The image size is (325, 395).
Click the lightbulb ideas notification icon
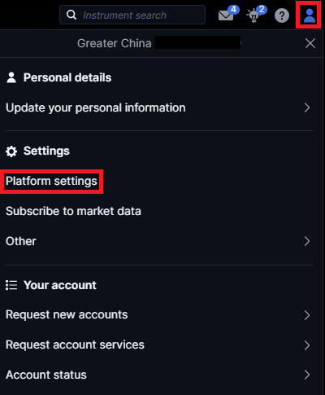(254, 15)
